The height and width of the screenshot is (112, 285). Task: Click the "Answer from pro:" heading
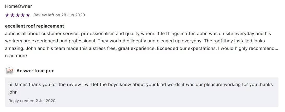[x=35, y=71]
